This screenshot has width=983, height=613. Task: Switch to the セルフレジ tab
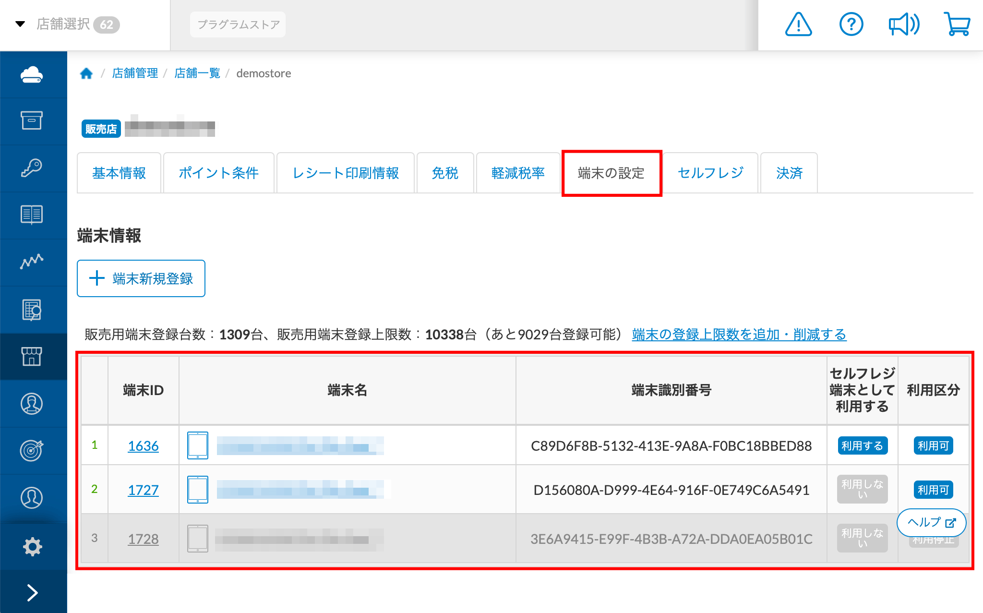click(710, 173)
